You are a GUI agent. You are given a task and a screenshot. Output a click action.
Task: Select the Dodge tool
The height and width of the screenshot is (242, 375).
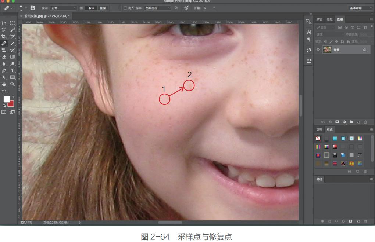pyautogui.click(x=12, y=64)
